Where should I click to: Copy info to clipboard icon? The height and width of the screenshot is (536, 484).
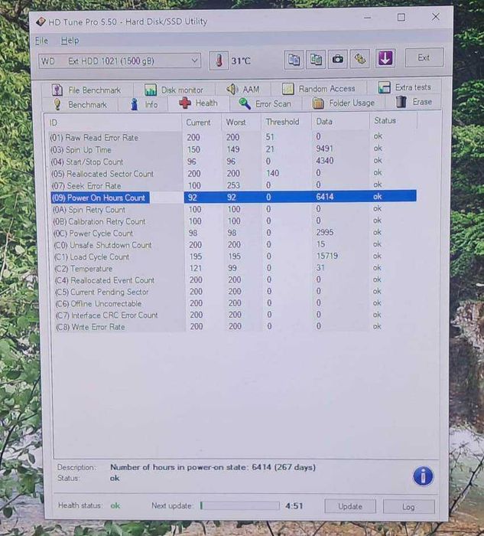click(294, 60)
